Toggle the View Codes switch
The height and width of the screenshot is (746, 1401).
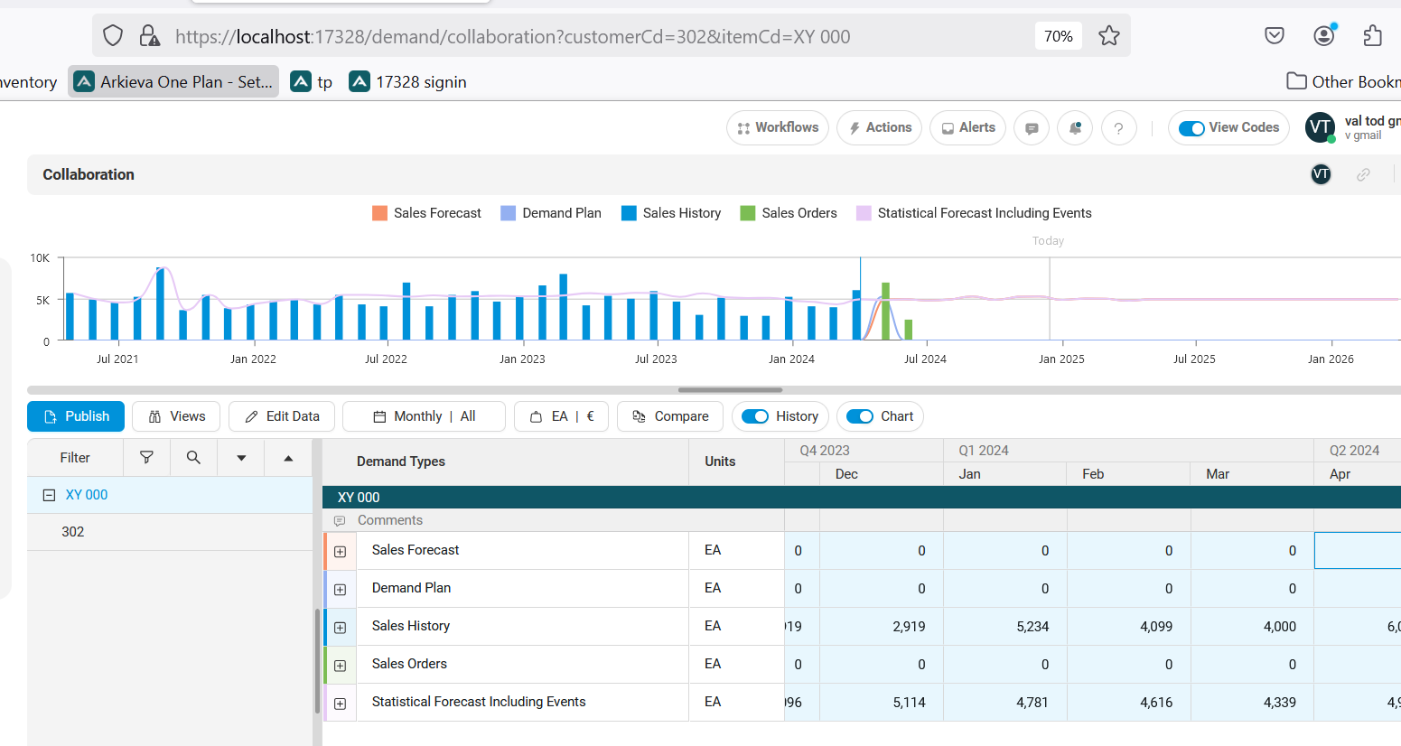point(1191,128)
